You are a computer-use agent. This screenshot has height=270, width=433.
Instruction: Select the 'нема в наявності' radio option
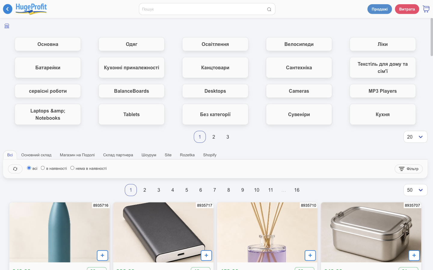pyautogui.click(x=72, y=168)
